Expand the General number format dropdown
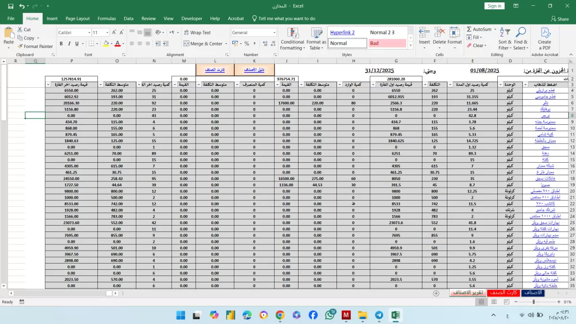This screenshot has height=324, width=576. (x=275, y=33)
